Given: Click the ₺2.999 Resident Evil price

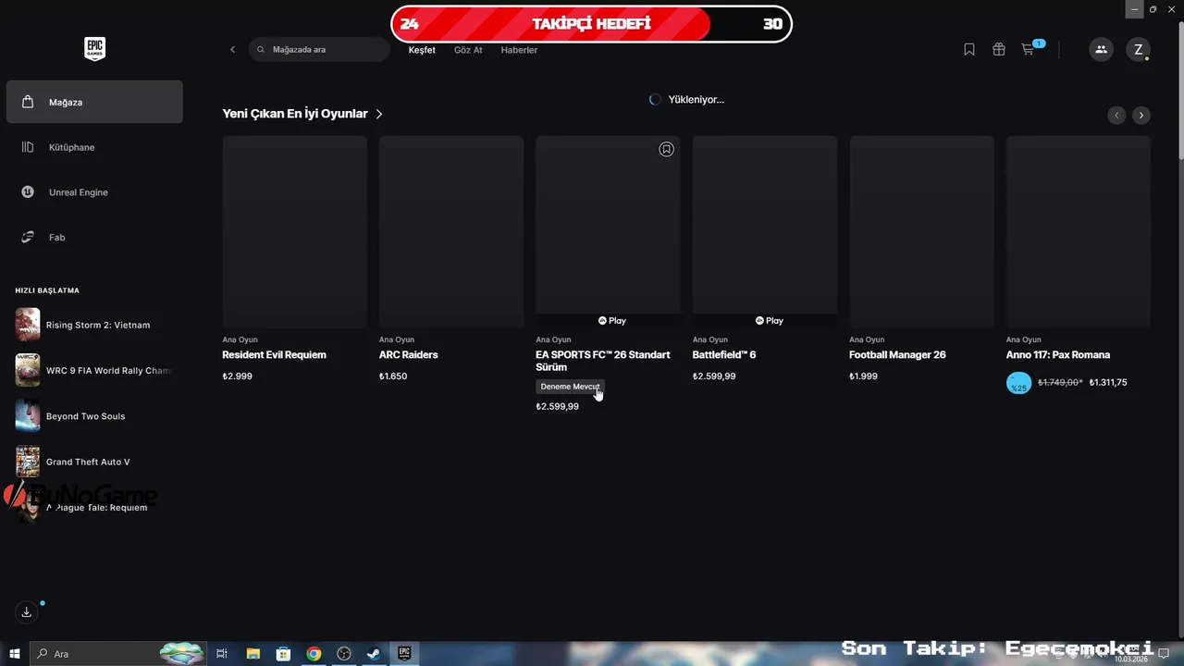Looking at the screenshot, I should (x=238, y=376).
